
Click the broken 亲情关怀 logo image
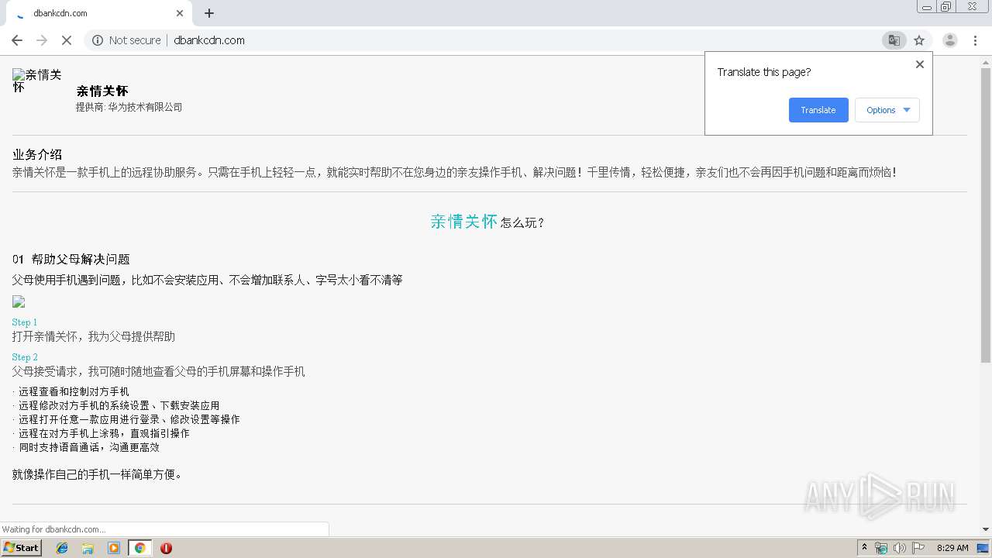point(37,81)
